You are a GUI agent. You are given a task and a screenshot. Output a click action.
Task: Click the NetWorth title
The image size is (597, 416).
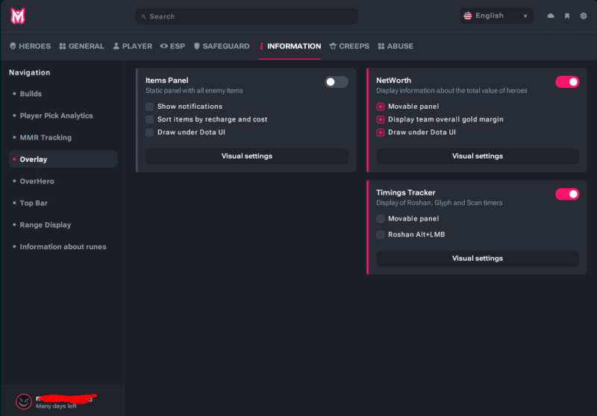click(x=394, y=81)
